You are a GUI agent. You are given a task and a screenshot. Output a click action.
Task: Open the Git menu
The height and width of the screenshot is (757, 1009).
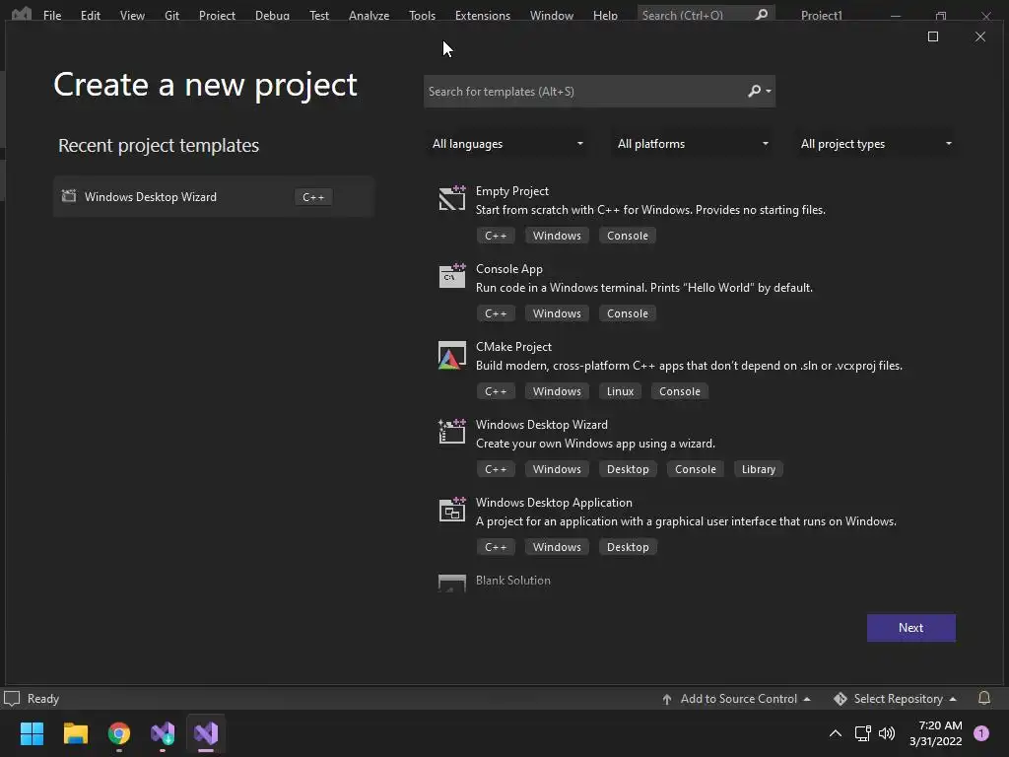point(171,15)
